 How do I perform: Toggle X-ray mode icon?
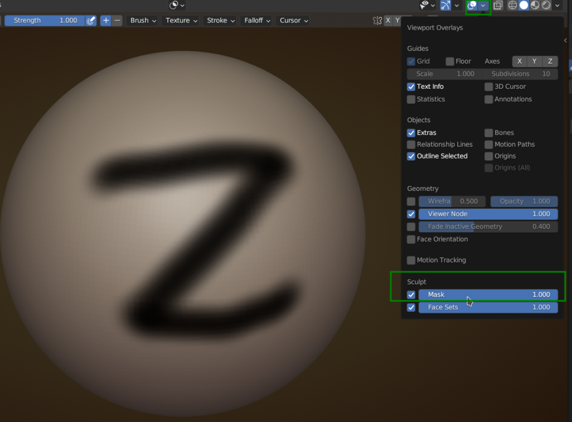[498, 5]
